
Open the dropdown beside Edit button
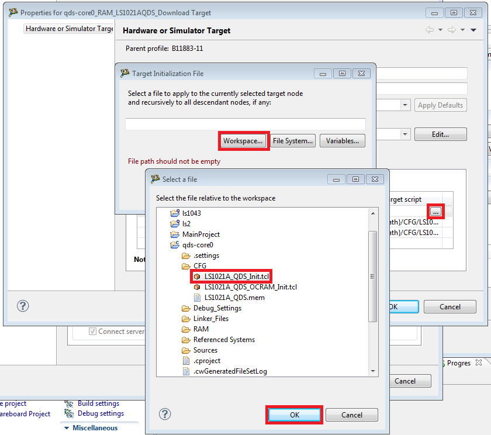(405, 134)
